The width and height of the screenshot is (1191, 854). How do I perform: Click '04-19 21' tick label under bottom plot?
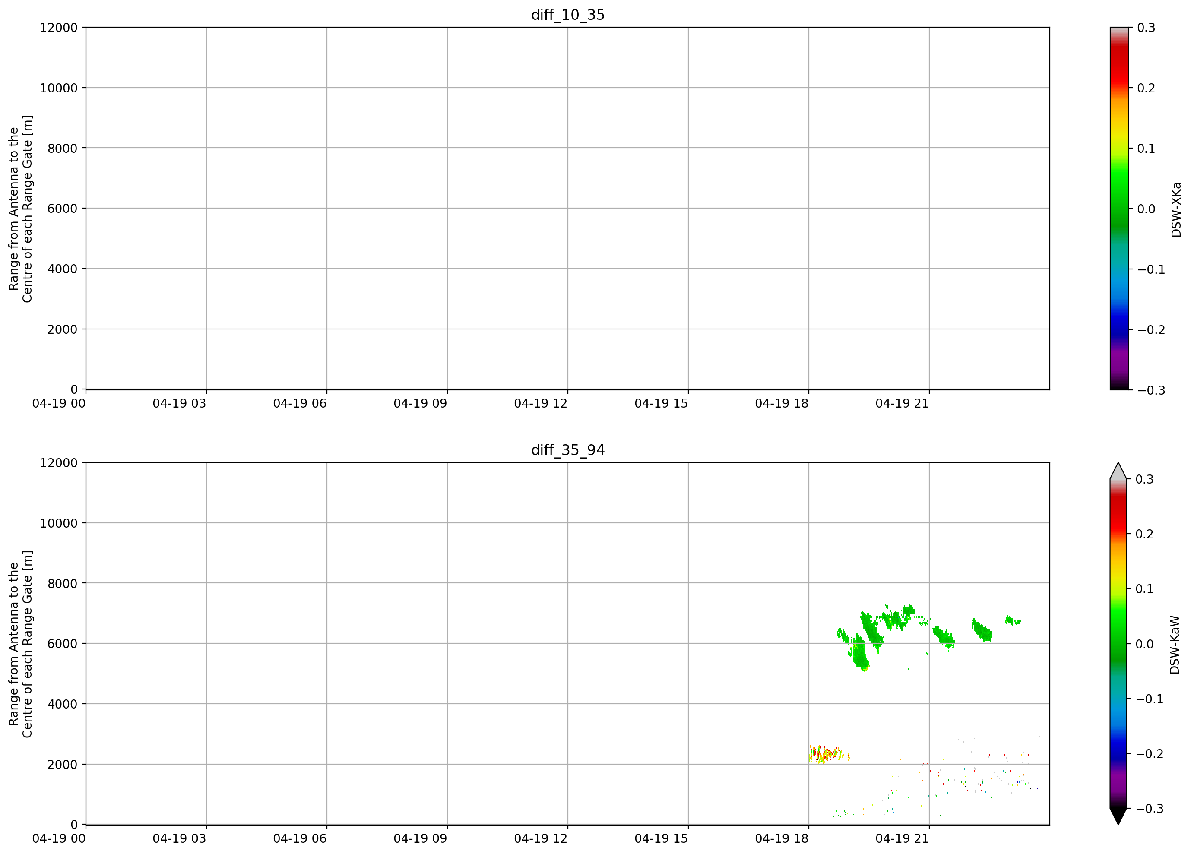[x=902, y=839]
